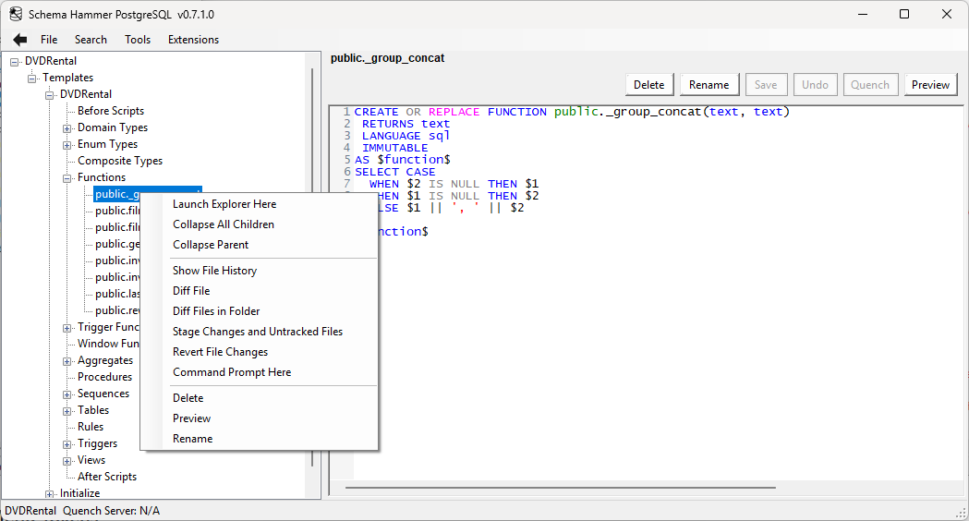This screenshot has height=521, width=969.
Task: Expand the Domain Types node
Action: 67,128
